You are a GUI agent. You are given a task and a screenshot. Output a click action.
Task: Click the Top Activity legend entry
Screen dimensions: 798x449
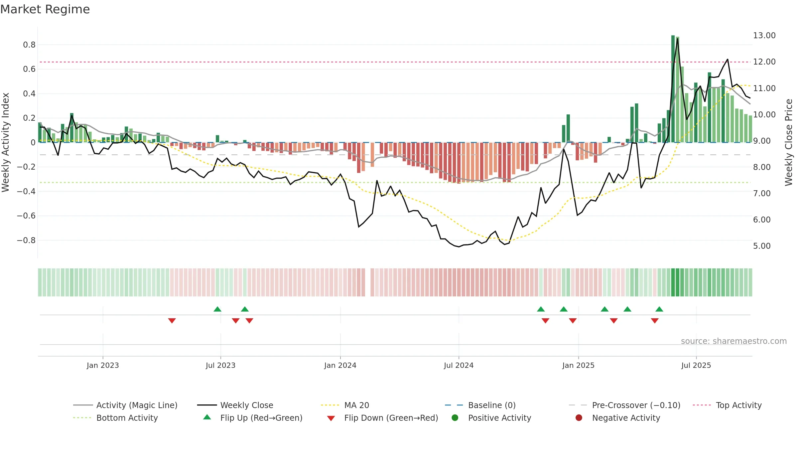727,405
